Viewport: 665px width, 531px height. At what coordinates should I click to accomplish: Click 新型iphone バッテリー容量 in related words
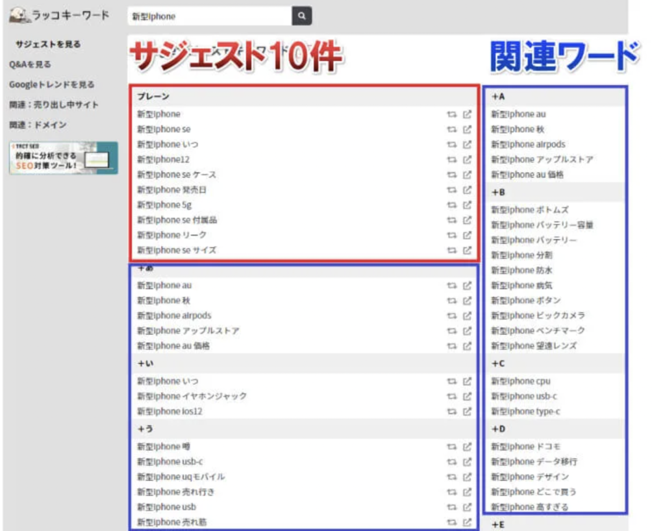point(542,225)
